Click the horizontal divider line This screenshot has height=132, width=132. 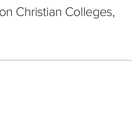pos(66,60)
